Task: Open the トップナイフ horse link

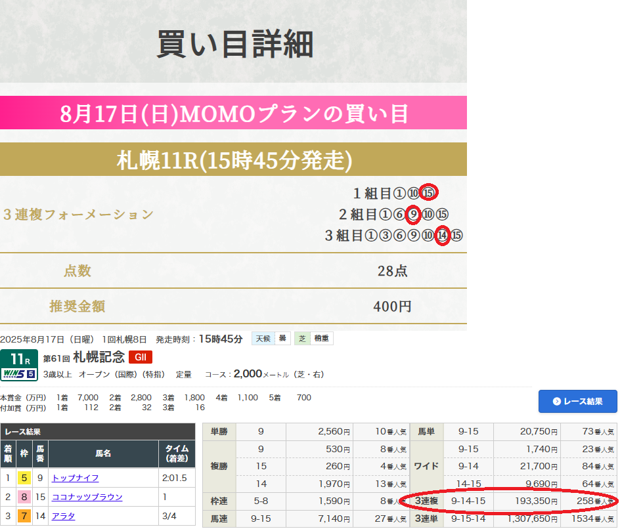Action: click(x=76, y=478)
